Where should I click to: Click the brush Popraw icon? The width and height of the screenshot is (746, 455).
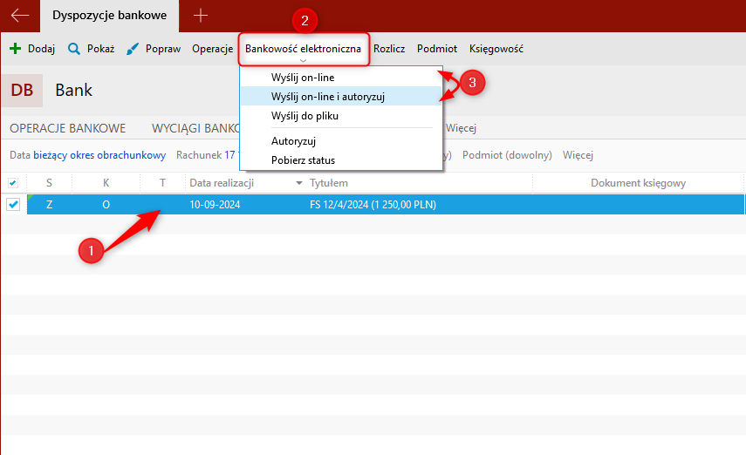pyautogui.click(x=133, y=49)
